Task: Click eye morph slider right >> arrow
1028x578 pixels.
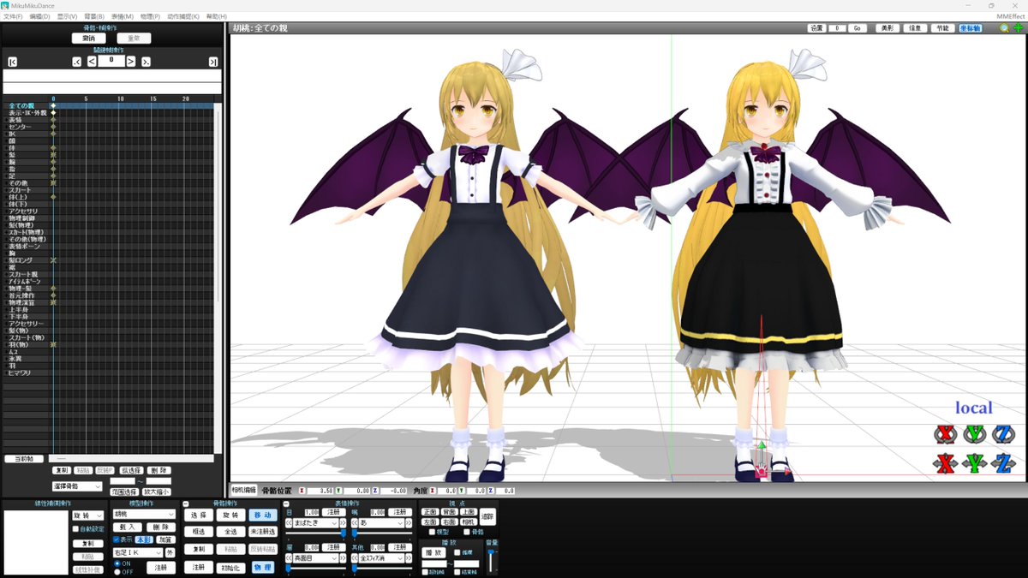Action: (343, 522)
